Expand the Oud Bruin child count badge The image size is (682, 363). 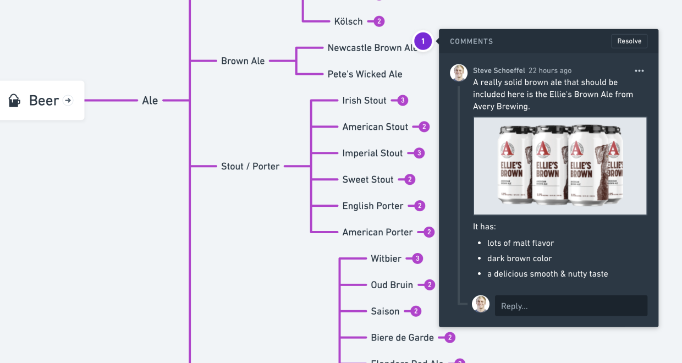click(430, 285)
